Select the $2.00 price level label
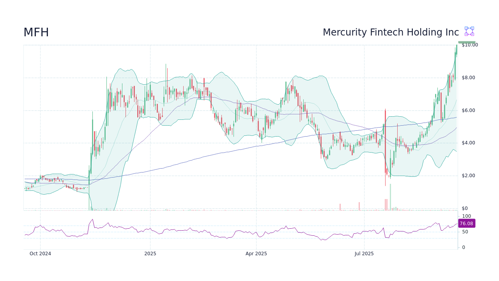499x281 pixels. tap(469, 175)
